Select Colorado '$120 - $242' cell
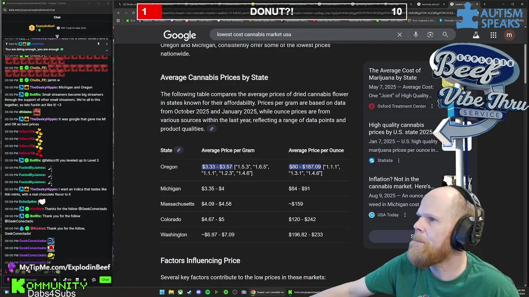The height and width of the screenshot is (297, 529). [302, 219]
